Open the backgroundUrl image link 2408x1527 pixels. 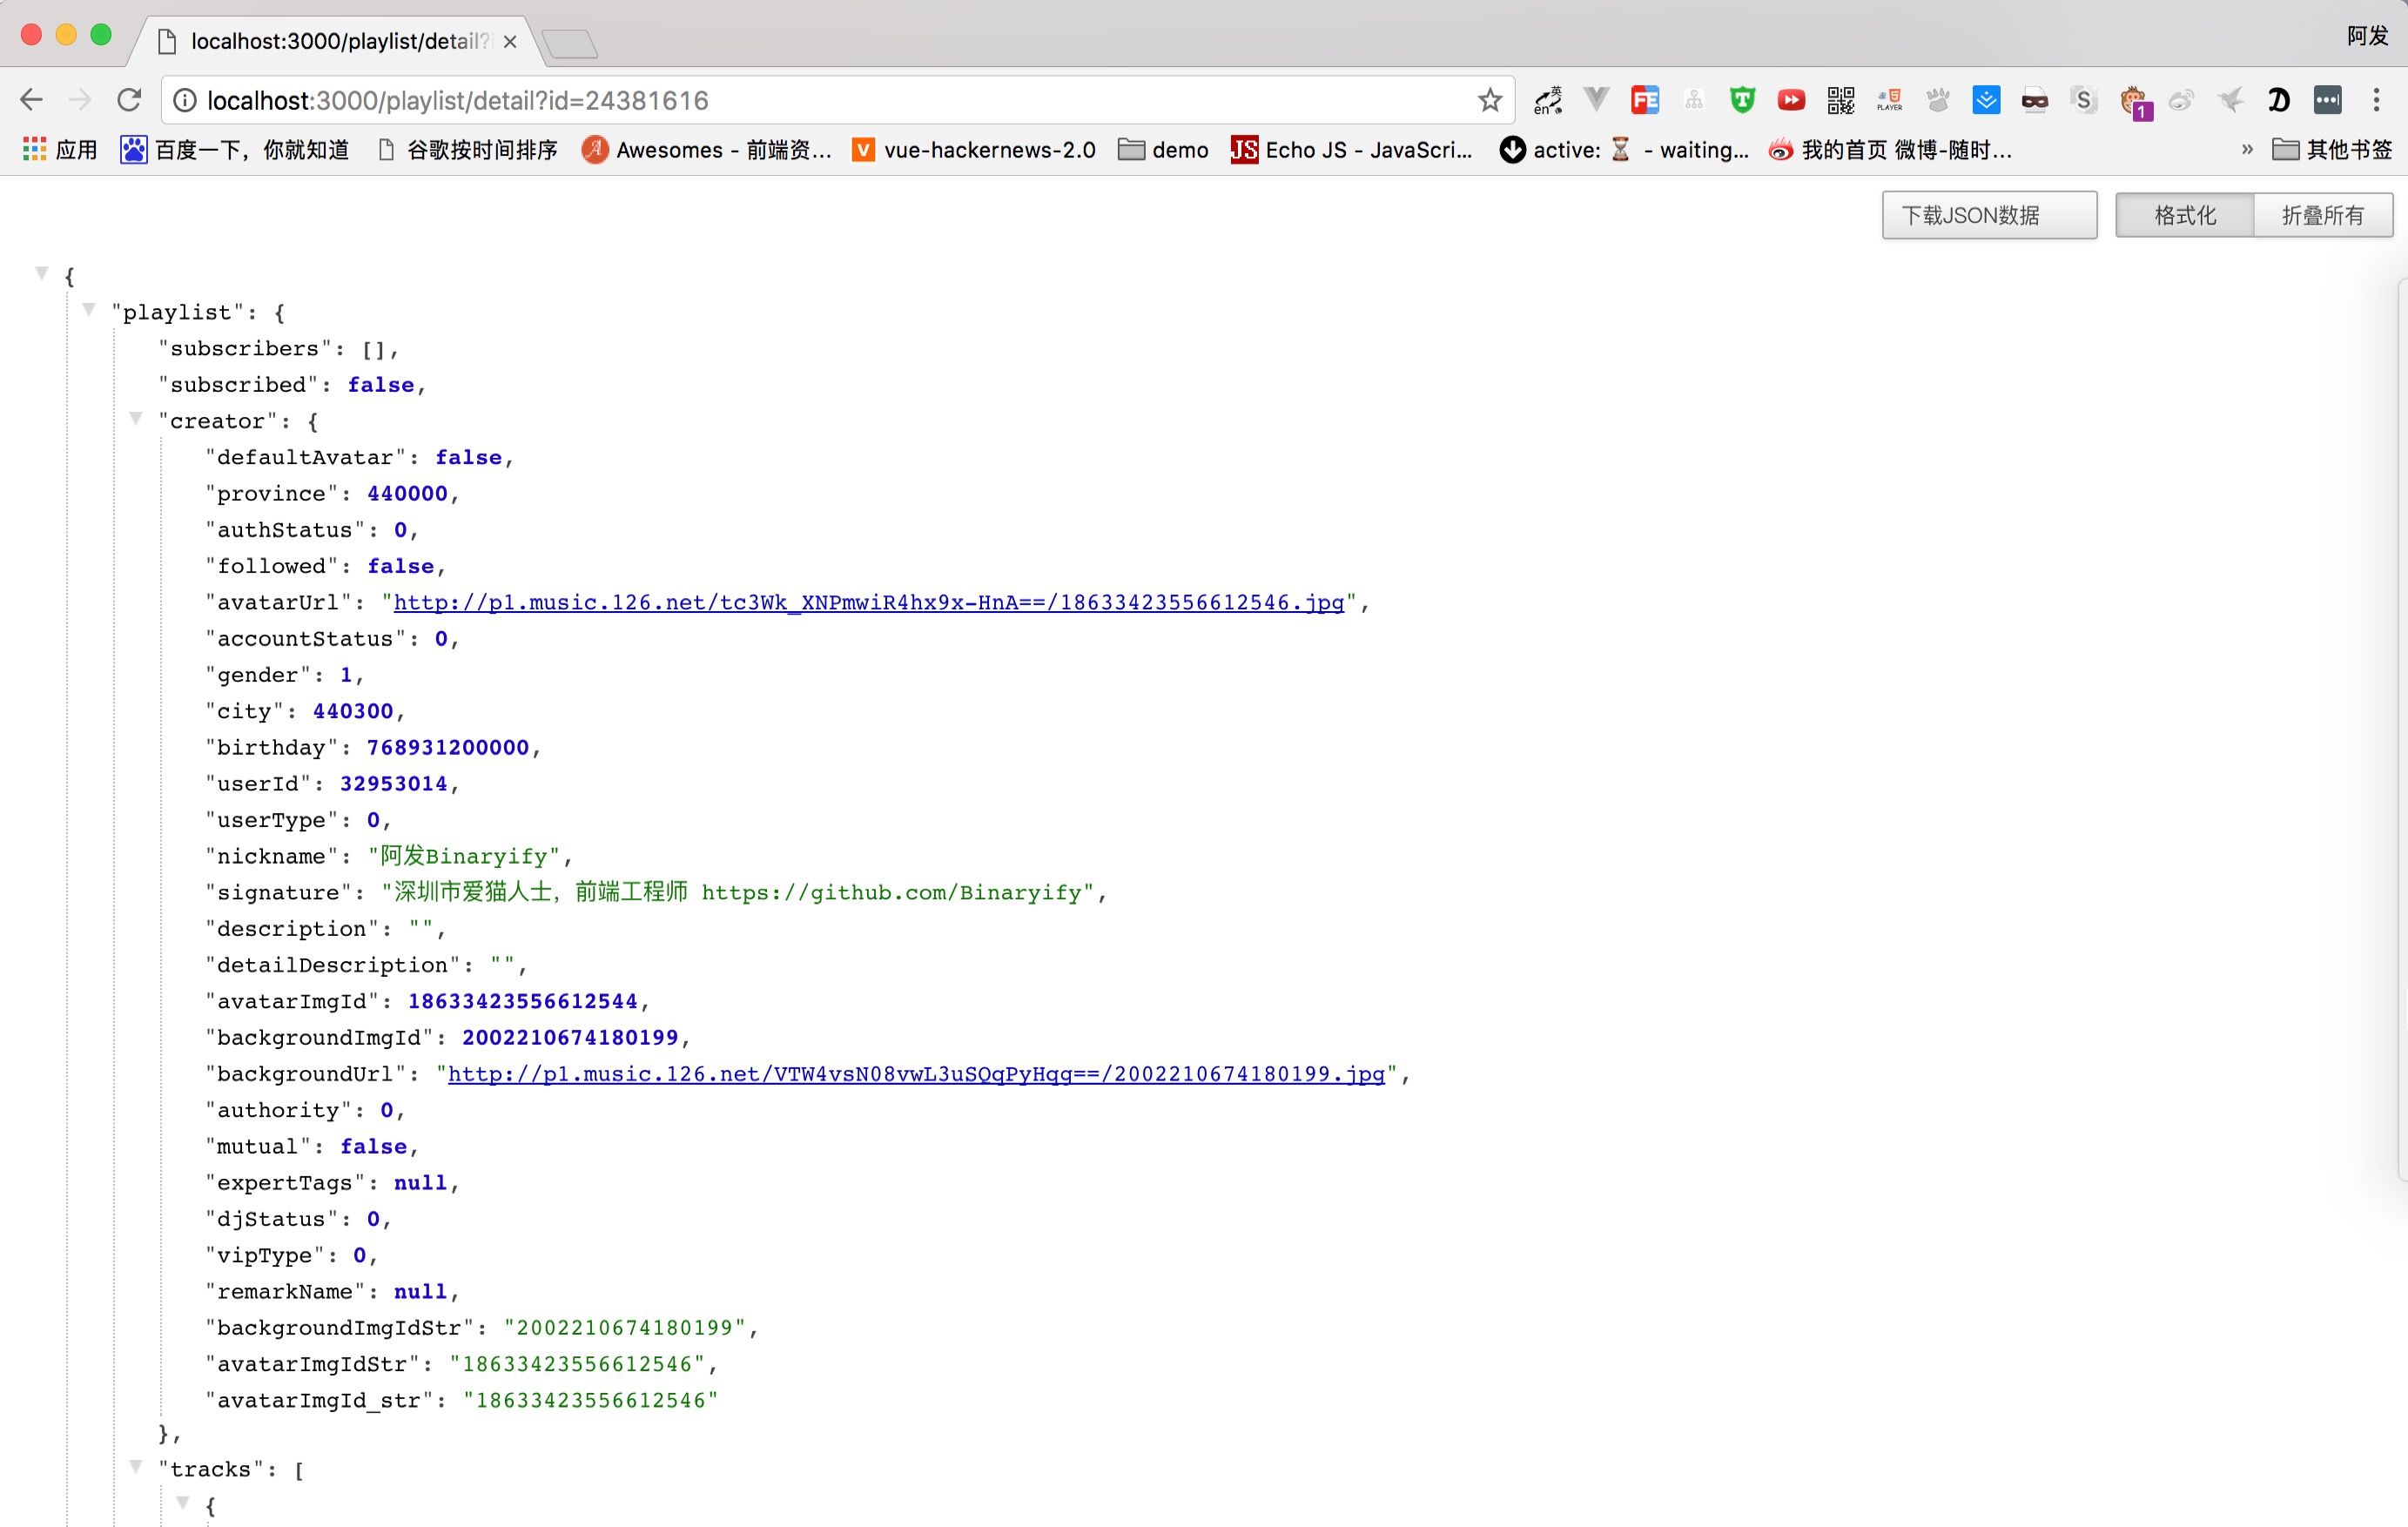click(x=915, y=1074)
